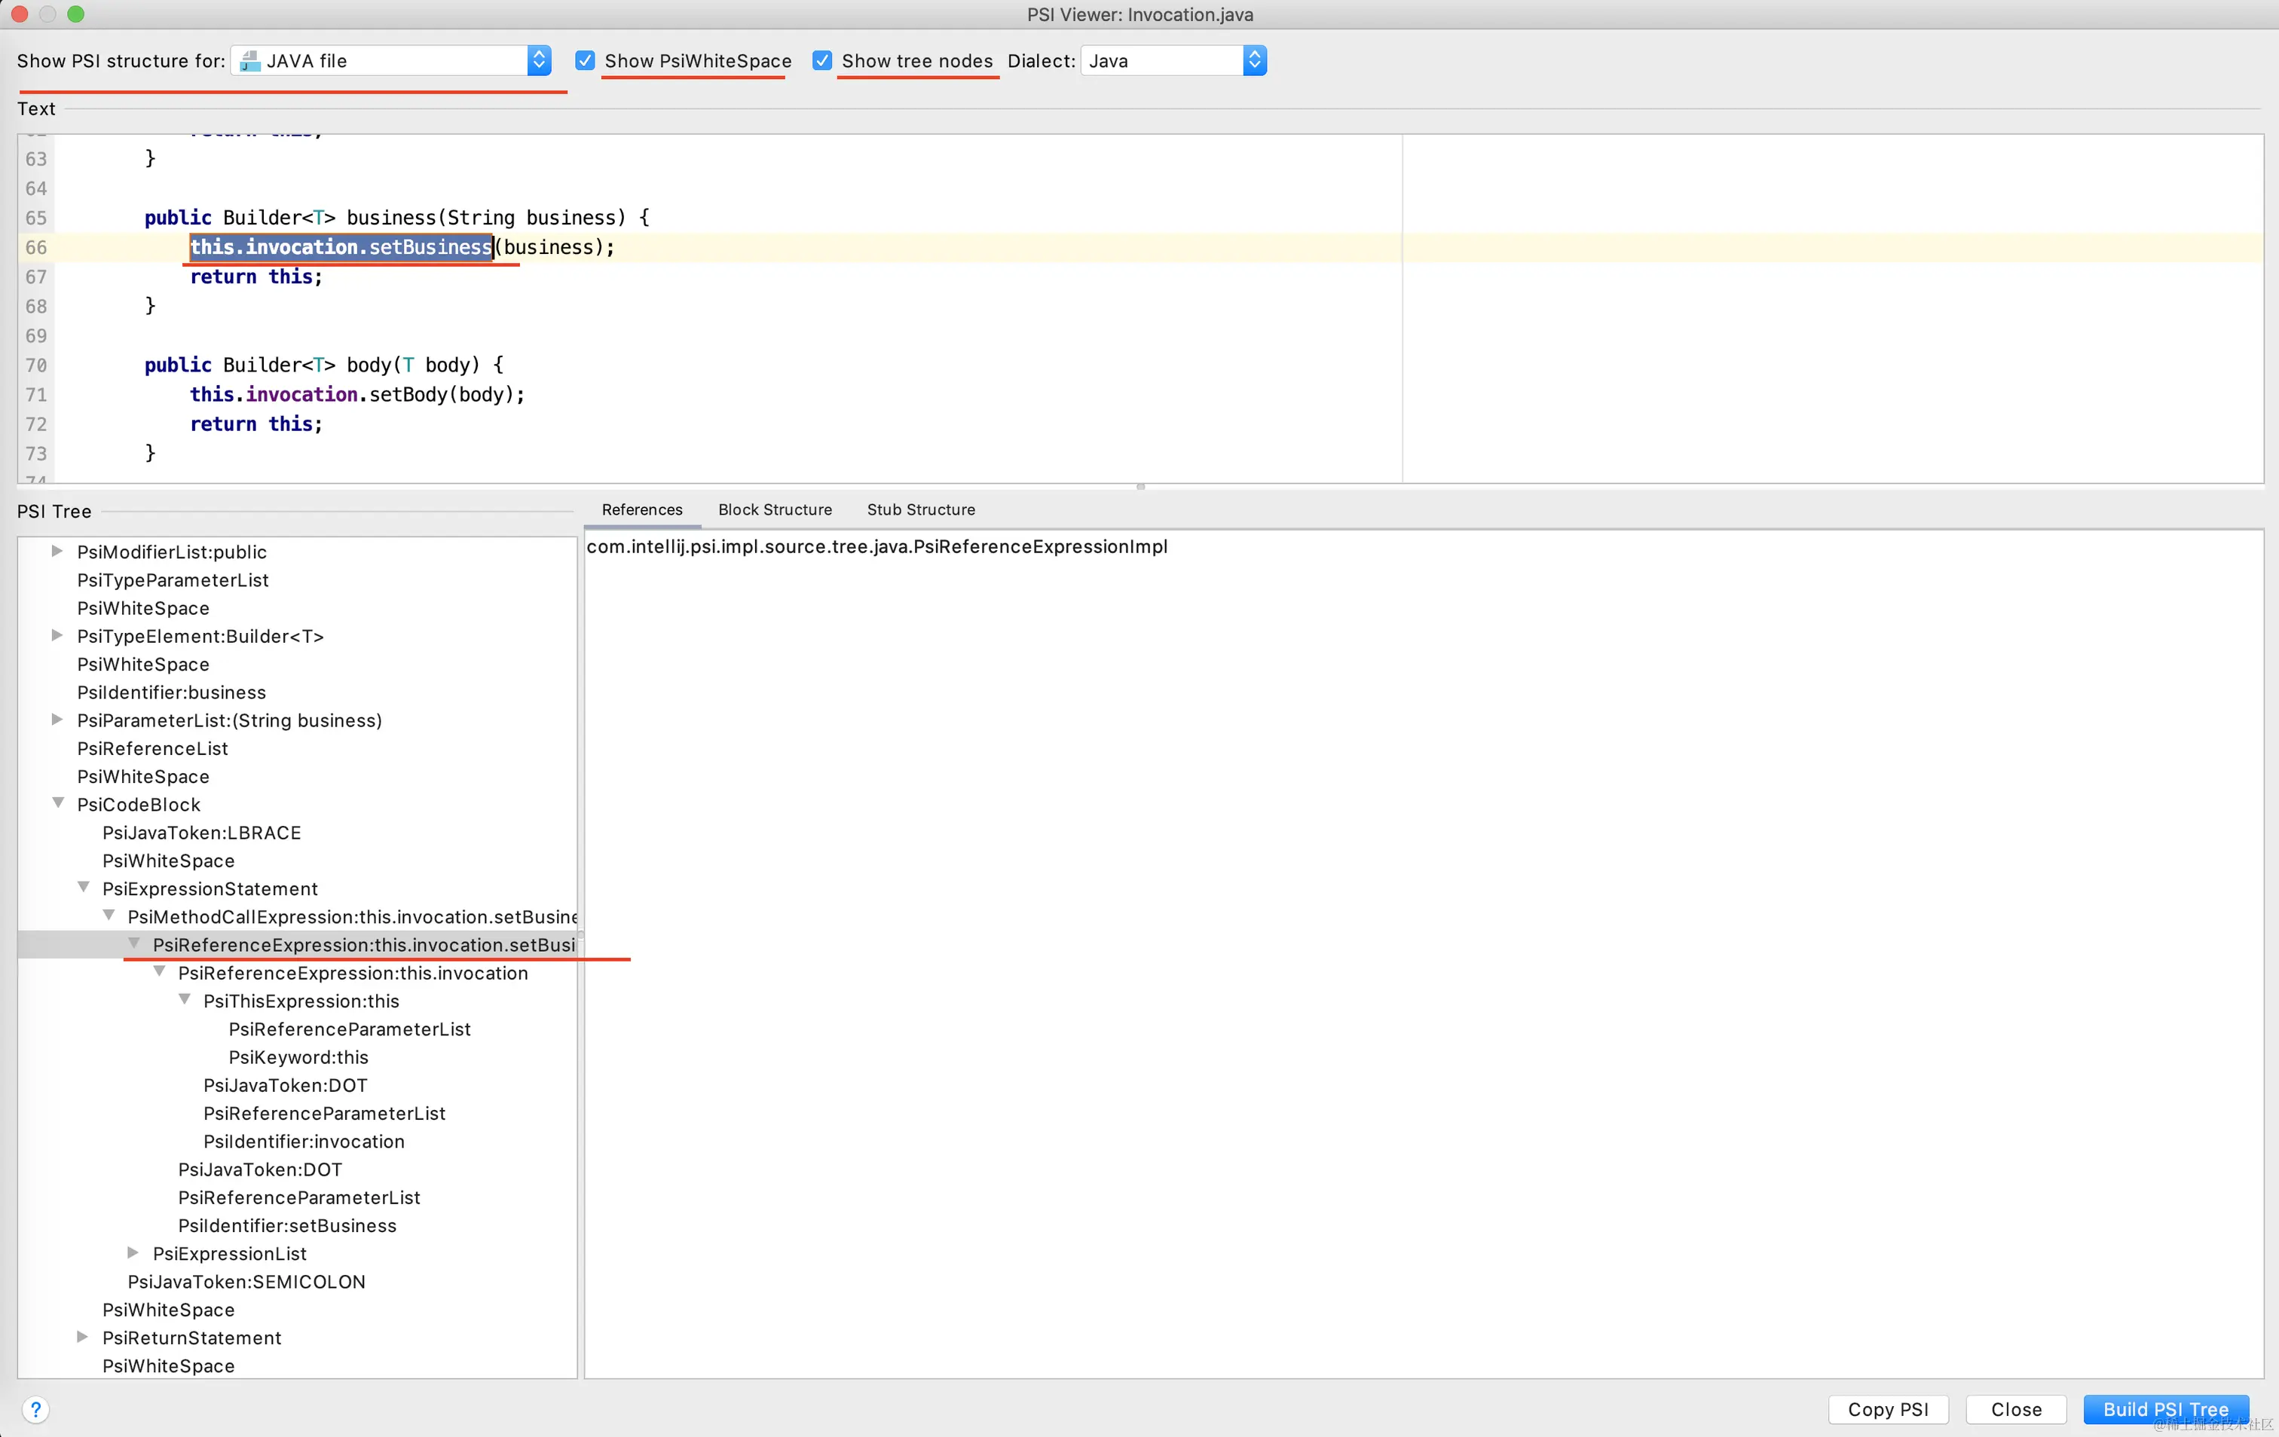Click the Copy PSI button
This screenshot has height=1437, width=2279.
[x=1888, y=1410]
